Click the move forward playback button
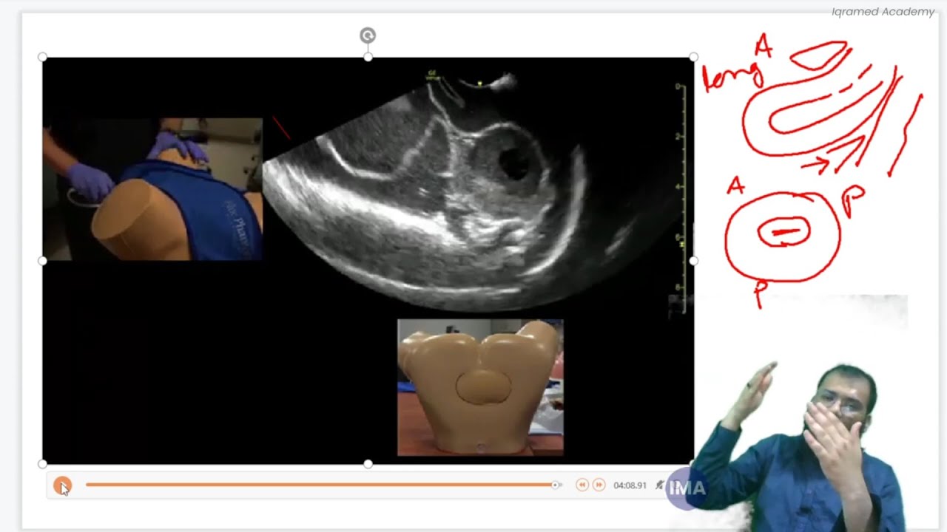This screenshot has height=532, width=947. pyautogui.click(x=599, y=485)
